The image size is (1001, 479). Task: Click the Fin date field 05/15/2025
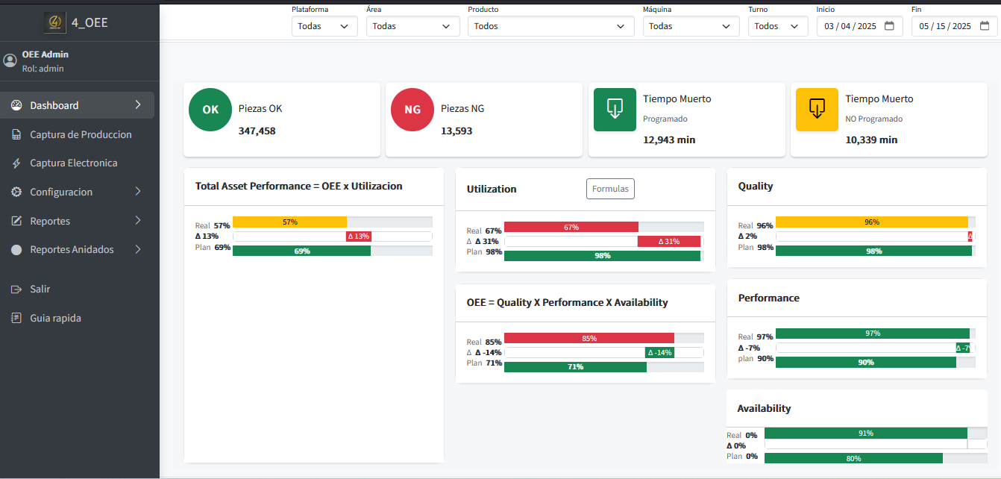point(955,26)
